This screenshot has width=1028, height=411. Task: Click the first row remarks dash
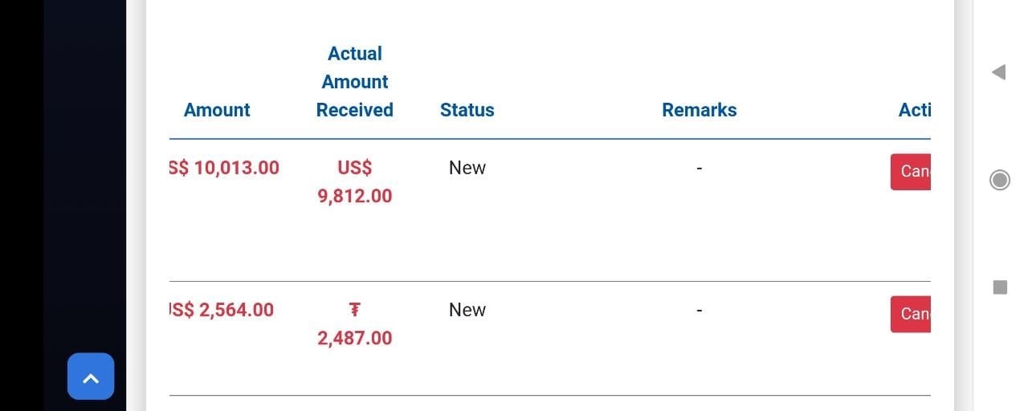pos(700,168)
